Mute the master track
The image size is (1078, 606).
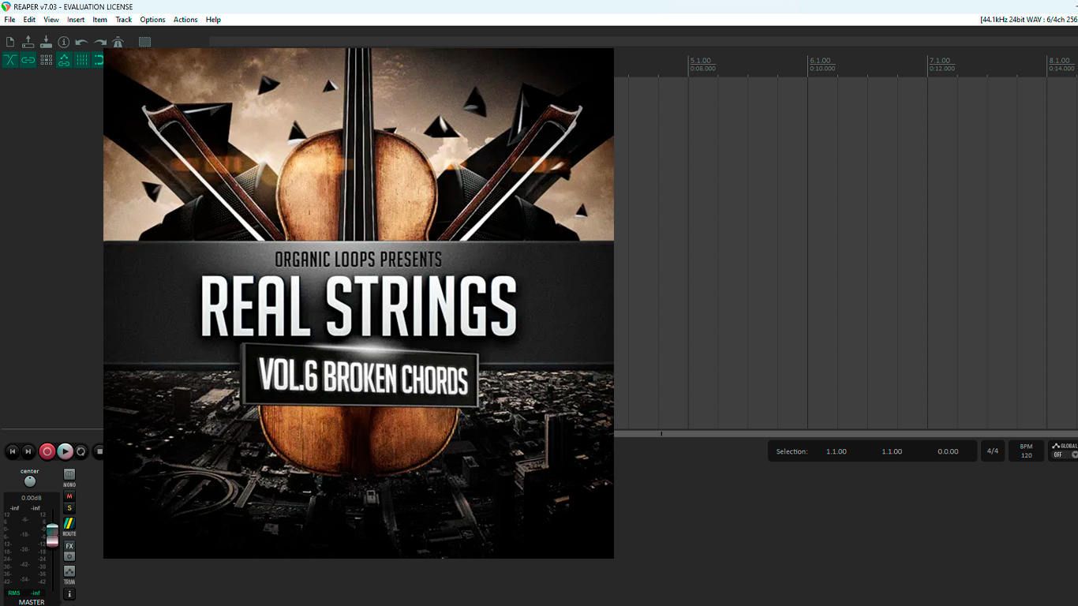coord(69,496)
